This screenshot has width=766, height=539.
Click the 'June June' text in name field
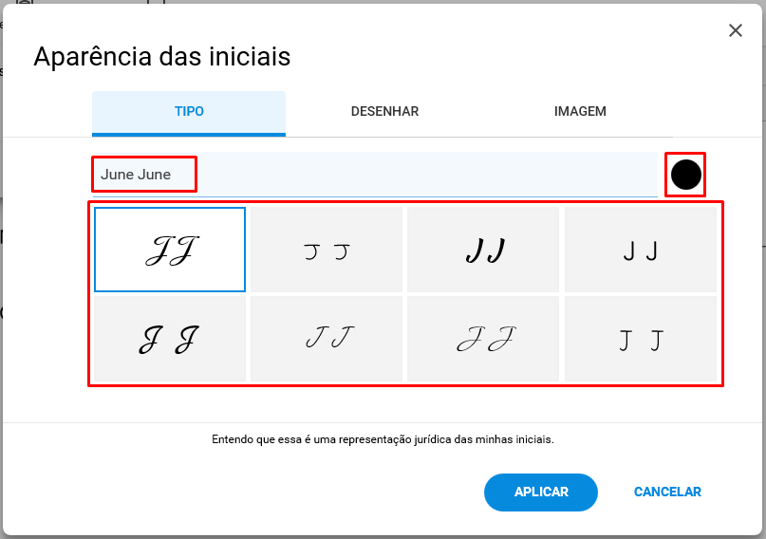(136, 175)
